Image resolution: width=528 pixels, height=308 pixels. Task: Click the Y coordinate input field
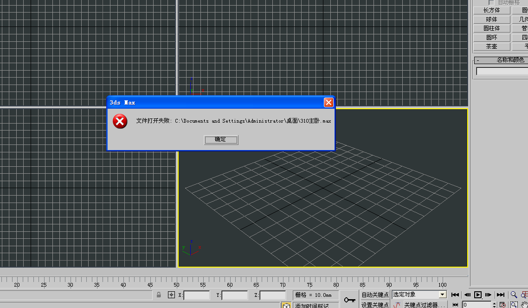[235, 295]
